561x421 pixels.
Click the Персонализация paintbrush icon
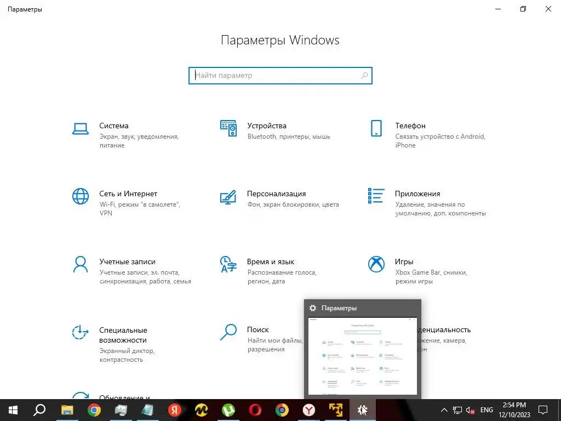228,197
